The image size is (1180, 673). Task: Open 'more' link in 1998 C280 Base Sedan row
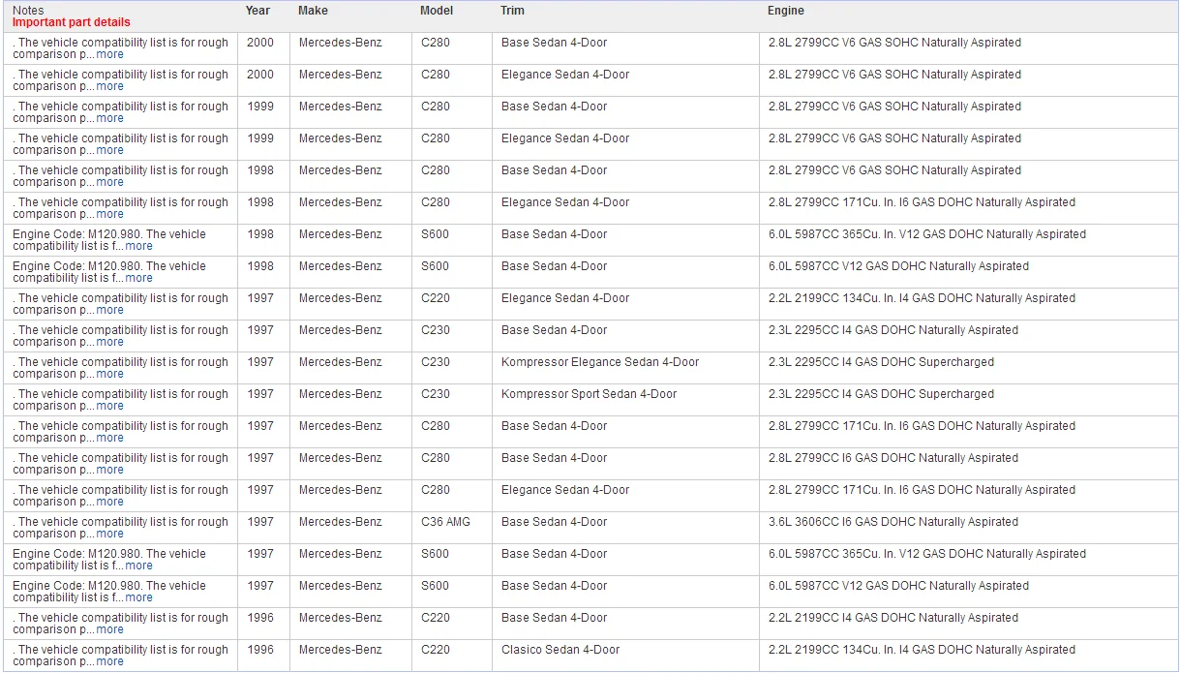(109, 182)
